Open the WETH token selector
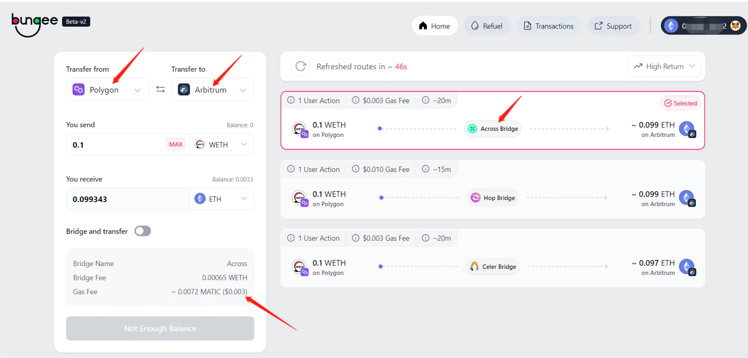Screen dimensions: 748x358 coord(222,144)
